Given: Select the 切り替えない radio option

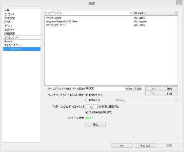Looking at the screenshot, I should [87, 95].
